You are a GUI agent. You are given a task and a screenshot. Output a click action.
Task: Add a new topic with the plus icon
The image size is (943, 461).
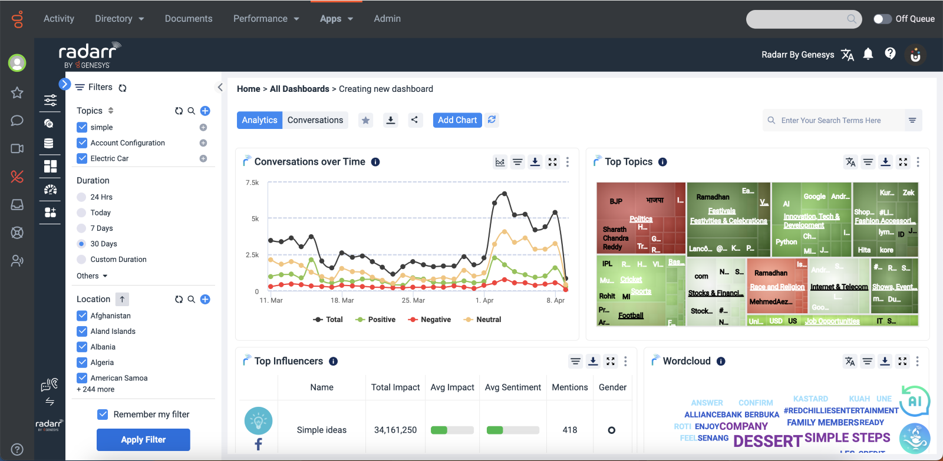point(205,111)
